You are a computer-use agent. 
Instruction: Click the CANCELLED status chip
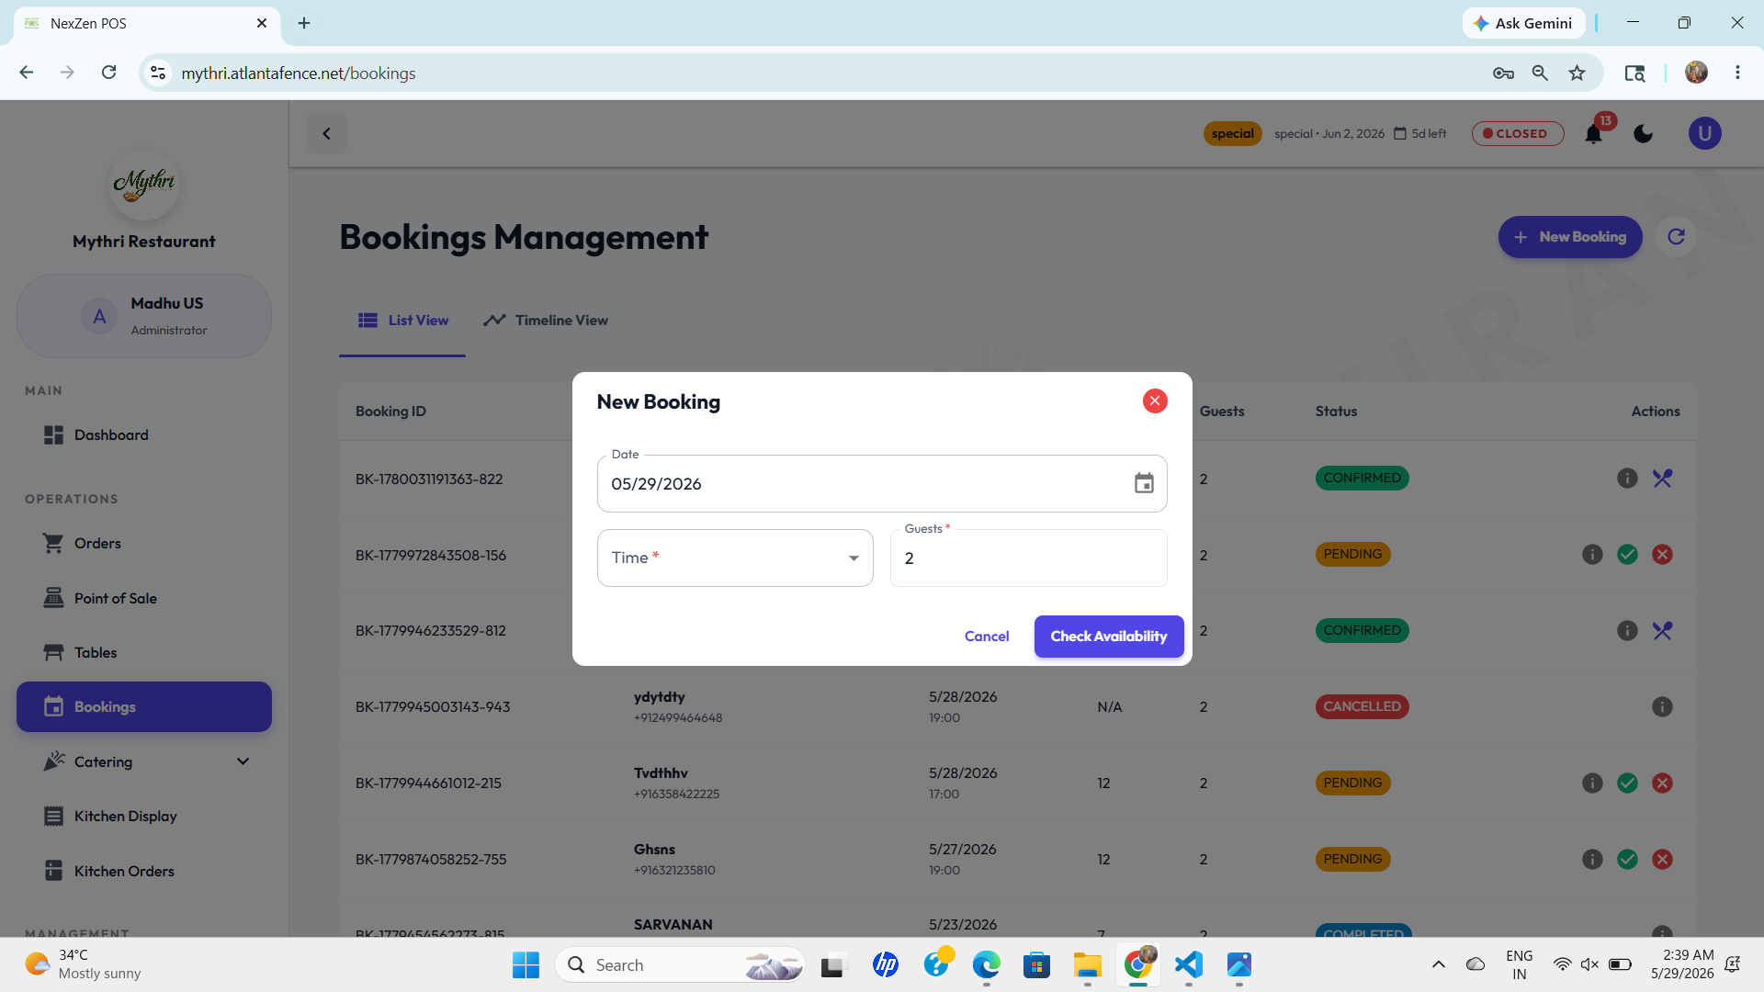pyautogui.click(x=1363, y=707)
